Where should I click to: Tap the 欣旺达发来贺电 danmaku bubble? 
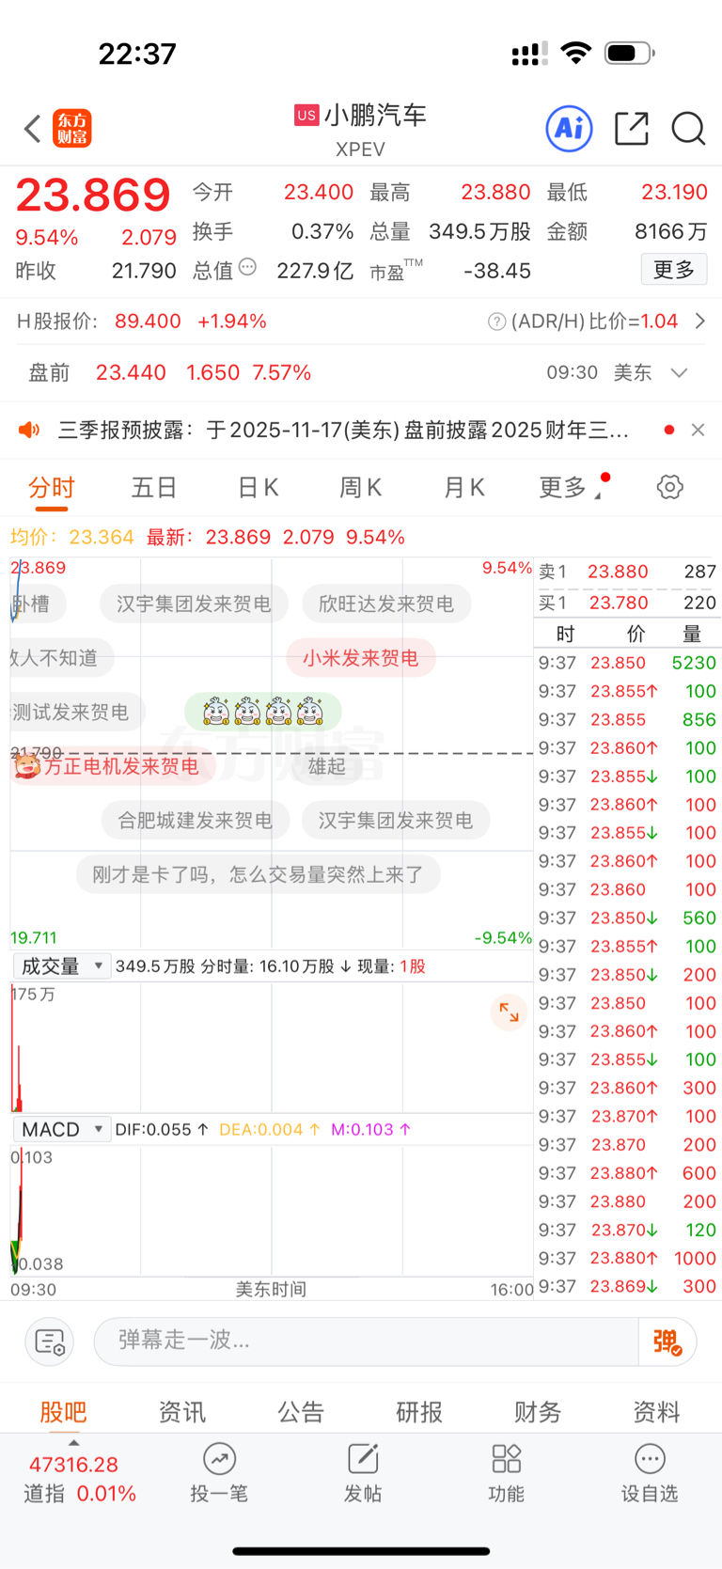(386, 604)
